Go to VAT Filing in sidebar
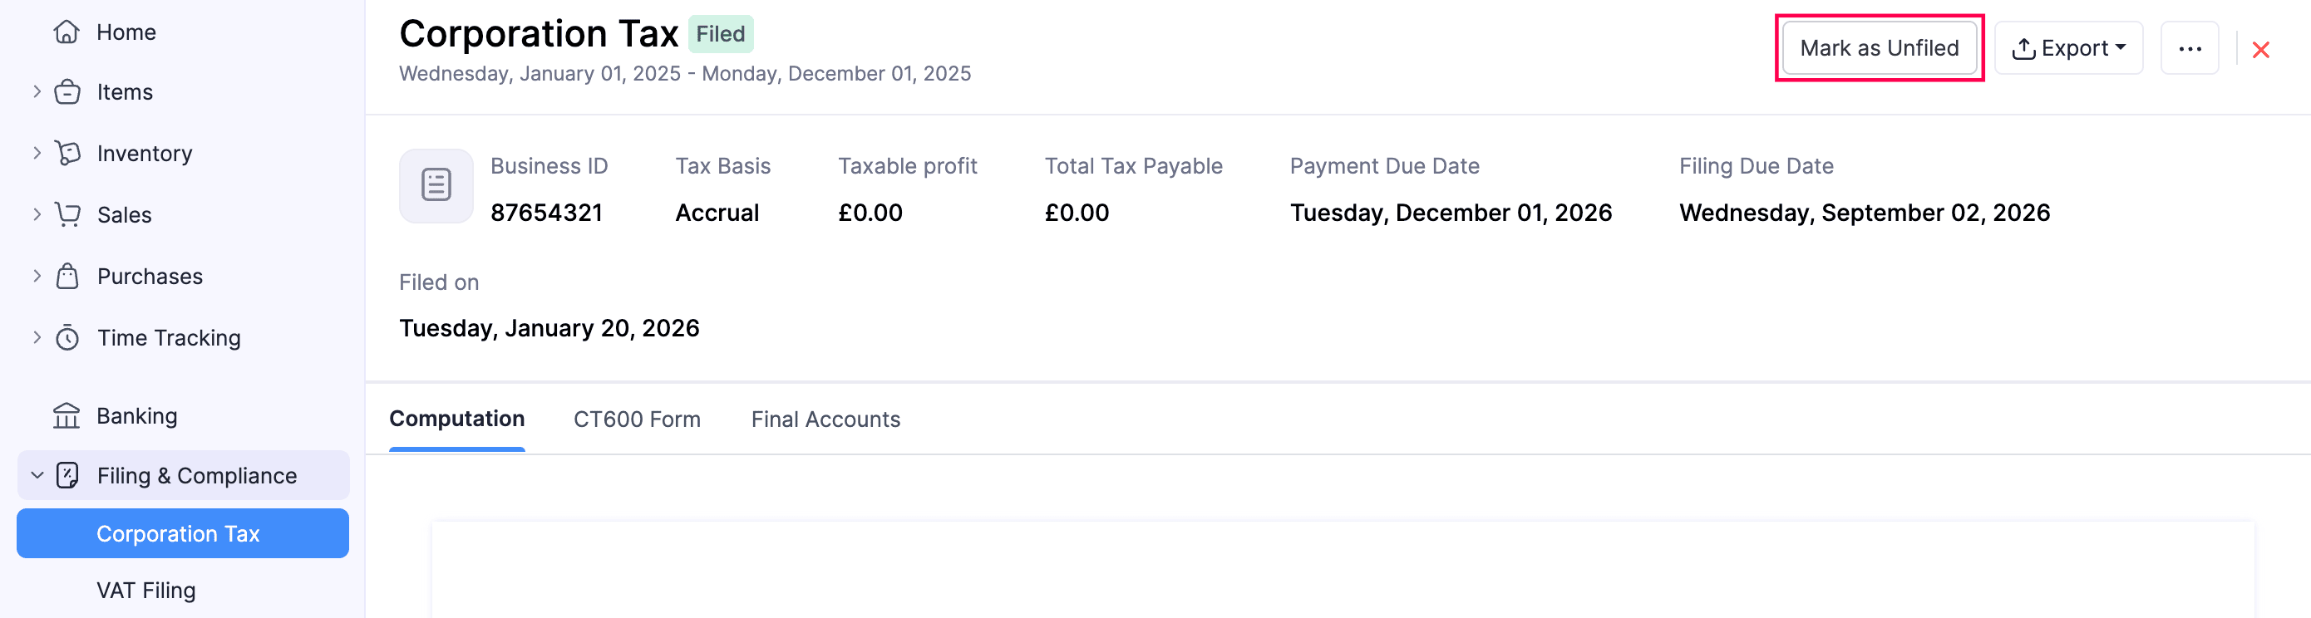 (x=145, y=591)
